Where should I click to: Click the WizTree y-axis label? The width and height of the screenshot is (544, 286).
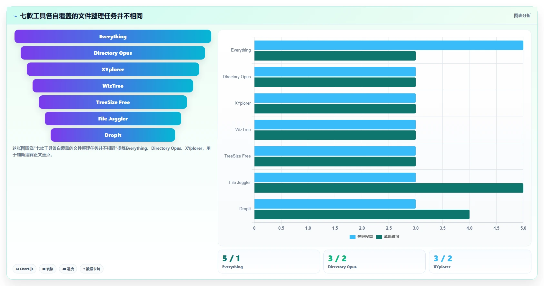tap(243, 130)
